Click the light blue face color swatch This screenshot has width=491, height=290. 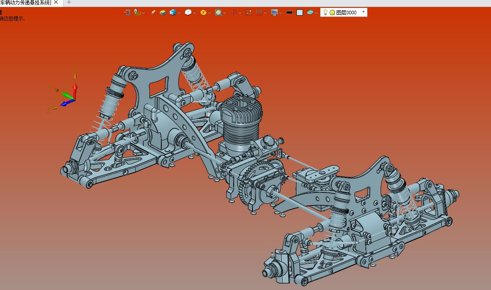pyautogui.click(x=300, y=13)
